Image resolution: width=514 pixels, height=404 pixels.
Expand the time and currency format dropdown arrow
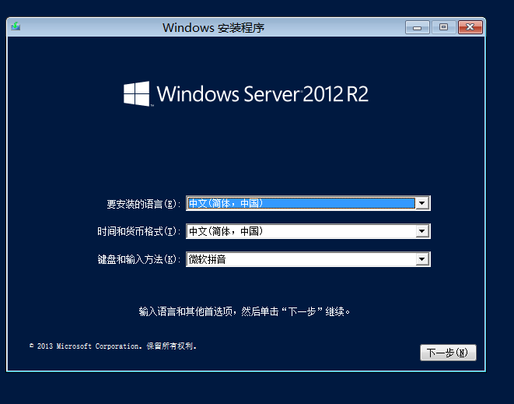(422, 231)
